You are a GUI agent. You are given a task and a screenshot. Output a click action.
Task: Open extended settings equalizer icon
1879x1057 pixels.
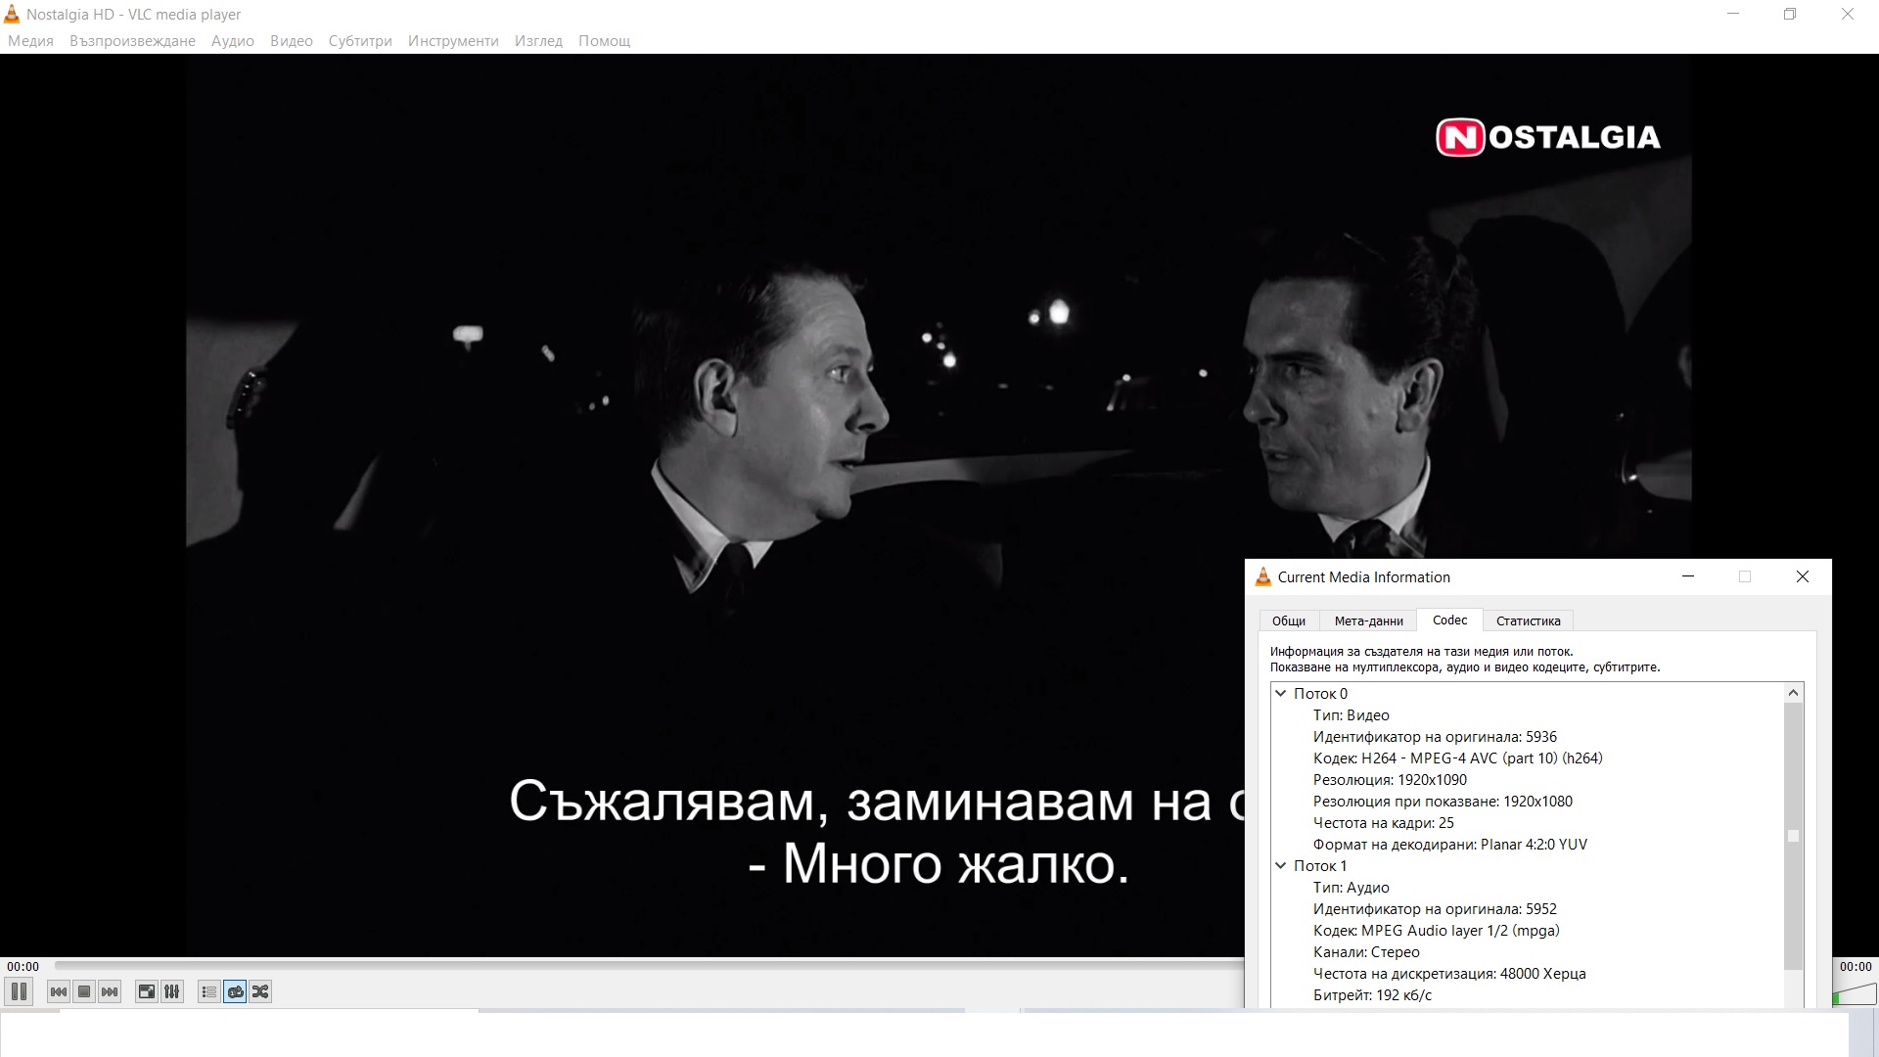click(172, 991)
